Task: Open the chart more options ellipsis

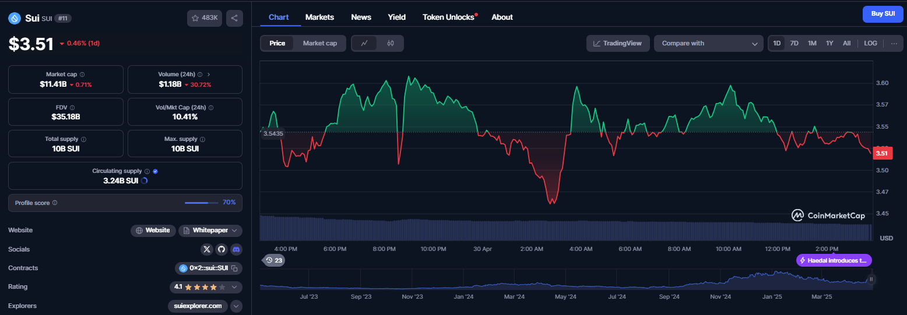Action: (x=894, y=43)
